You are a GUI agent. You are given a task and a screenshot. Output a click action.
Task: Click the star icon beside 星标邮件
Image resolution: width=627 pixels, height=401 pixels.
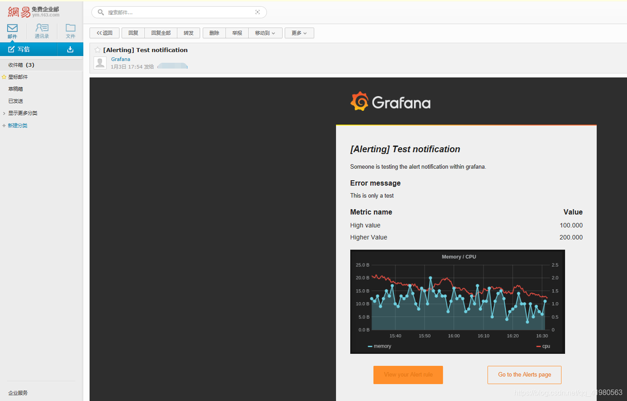click(4, 77)
